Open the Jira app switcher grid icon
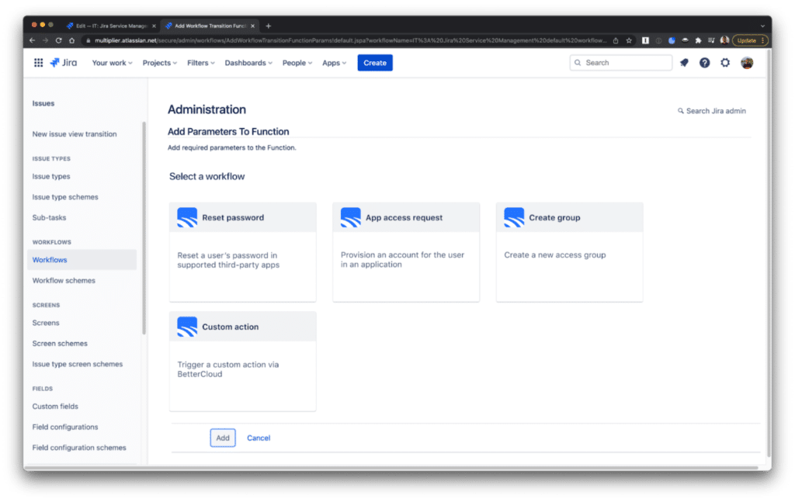 point(38,63)
